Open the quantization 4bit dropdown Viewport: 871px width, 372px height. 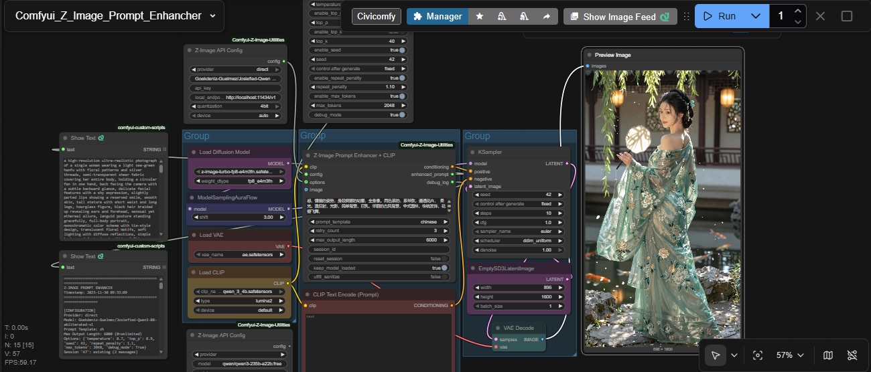coord(235,106)
